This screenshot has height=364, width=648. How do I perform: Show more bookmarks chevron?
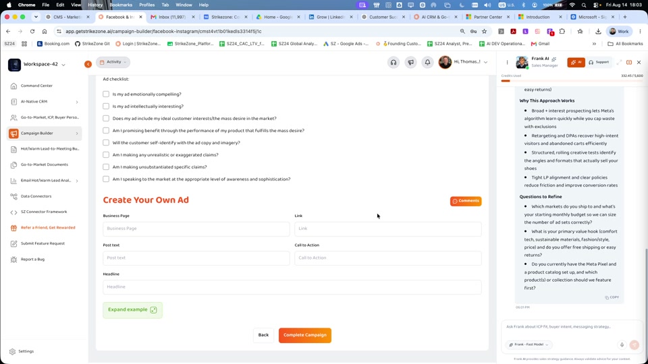pyautogui.click(x=594, y=44)
